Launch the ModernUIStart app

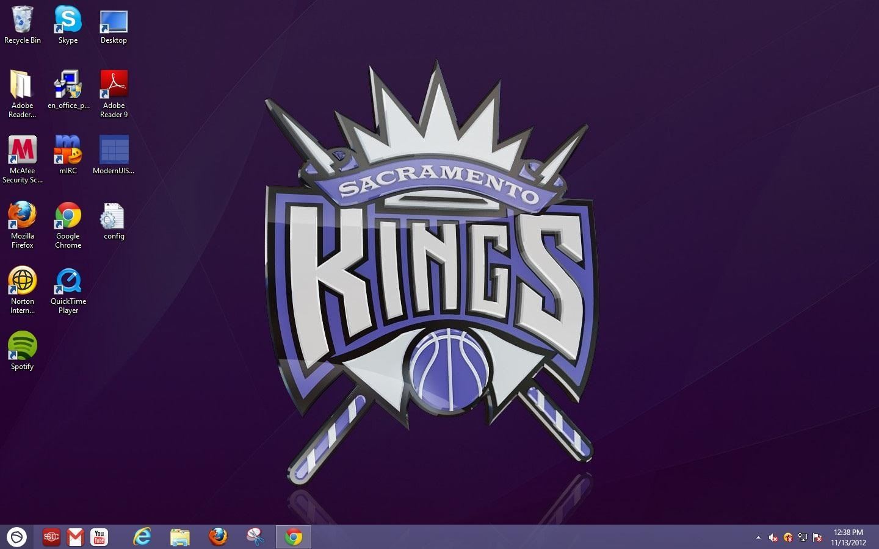(114, 150)
